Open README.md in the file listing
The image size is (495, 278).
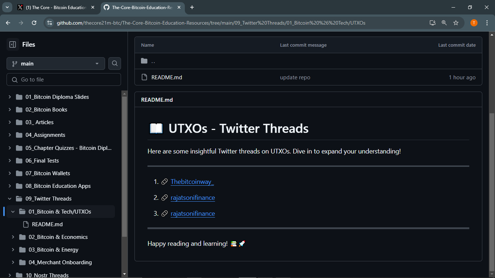(x=167, y=77)
